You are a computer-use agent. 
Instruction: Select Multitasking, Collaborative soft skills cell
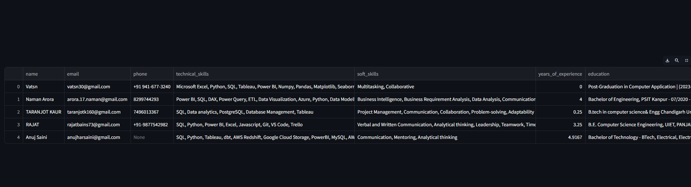tap(445, 86)
